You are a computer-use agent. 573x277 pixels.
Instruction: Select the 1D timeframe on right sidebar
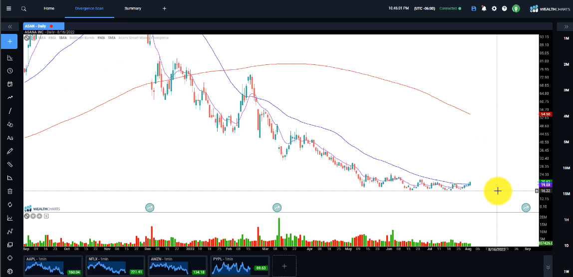click(x=567, y=246)
